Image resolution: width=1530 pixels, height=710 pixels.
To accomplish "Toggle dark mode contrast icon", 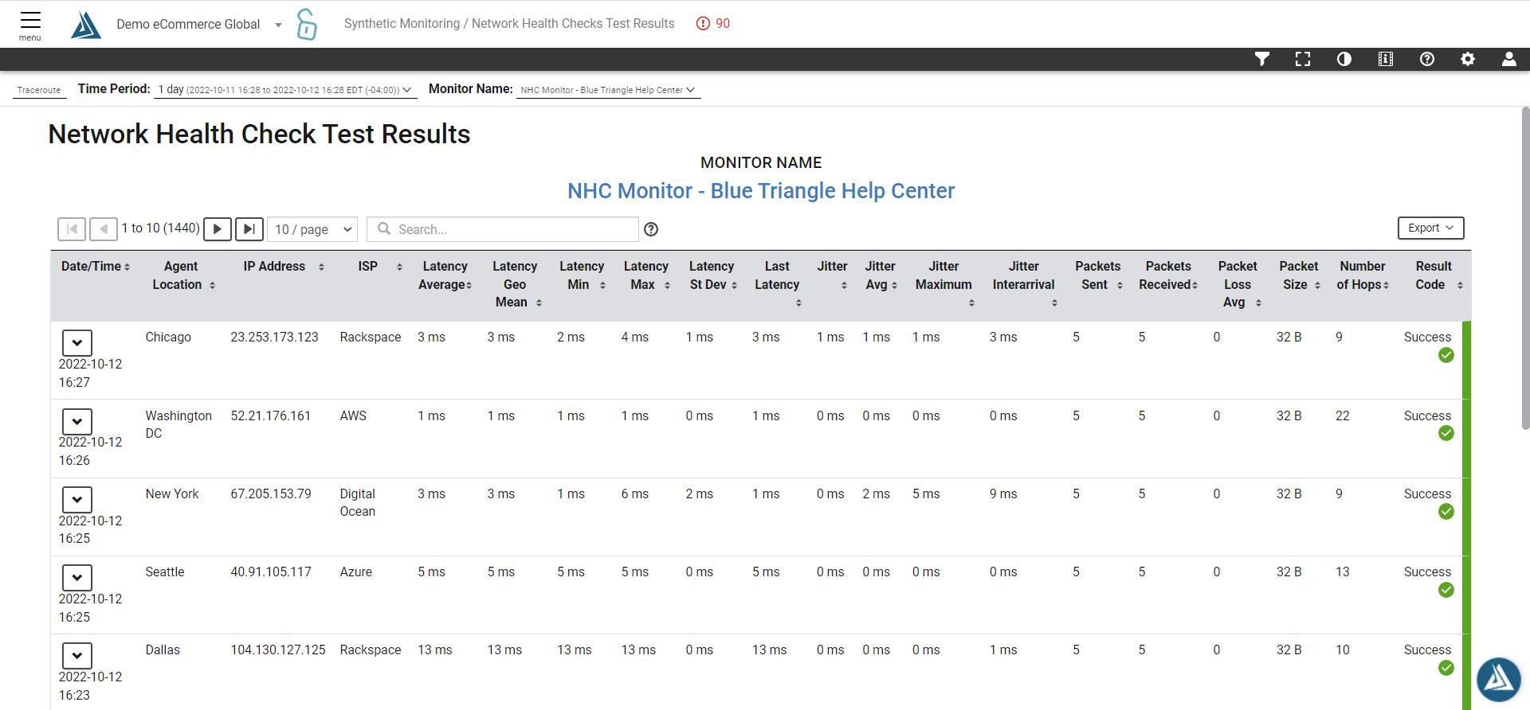I will 1344,59.
